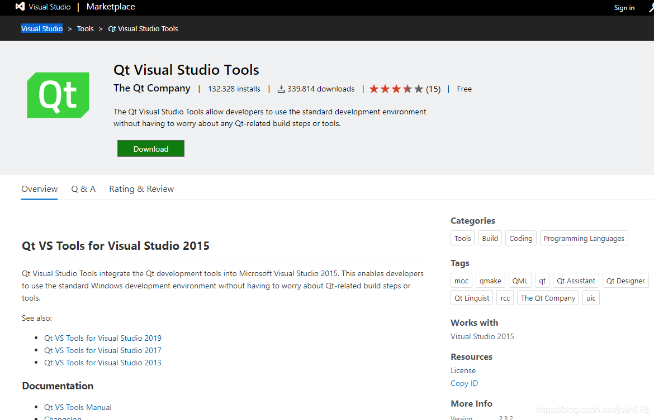Click the green Download button

tap(151, 148)
